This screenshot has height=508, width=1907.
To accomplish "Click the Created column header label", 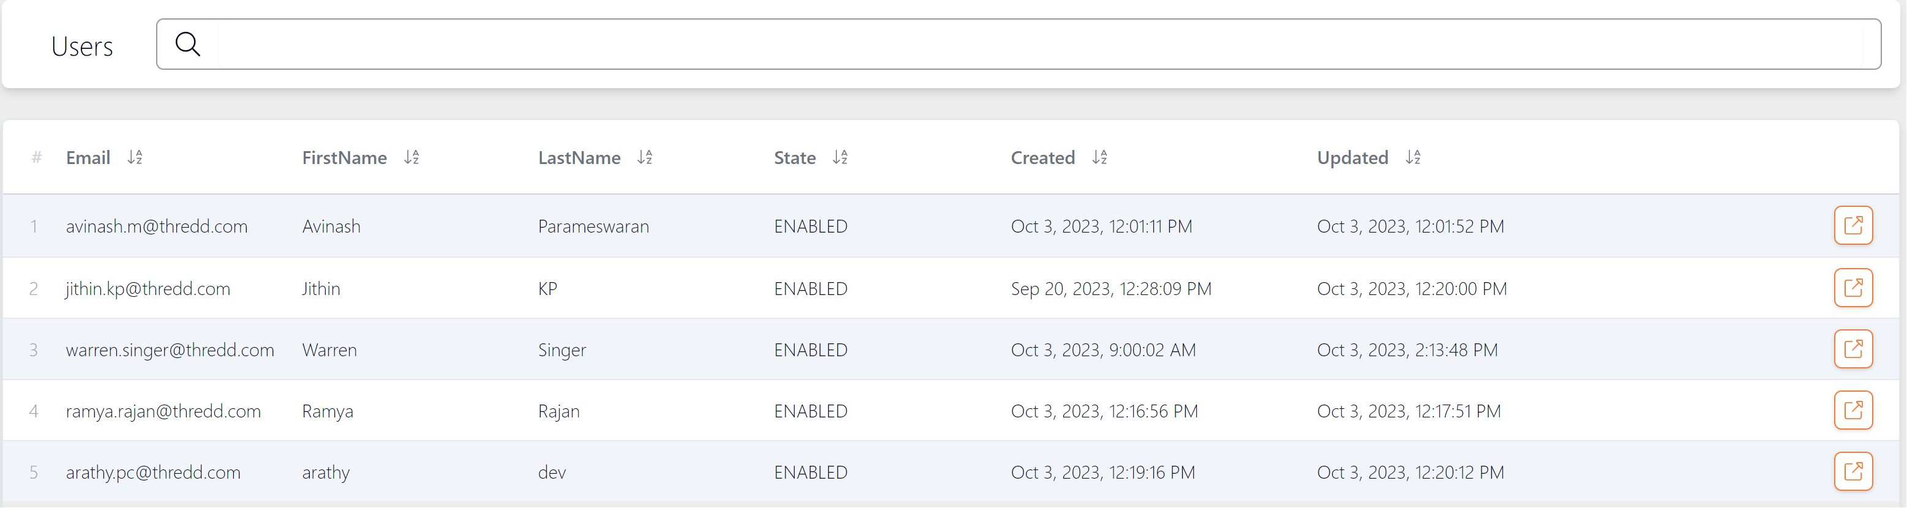I will [1043, 158].
